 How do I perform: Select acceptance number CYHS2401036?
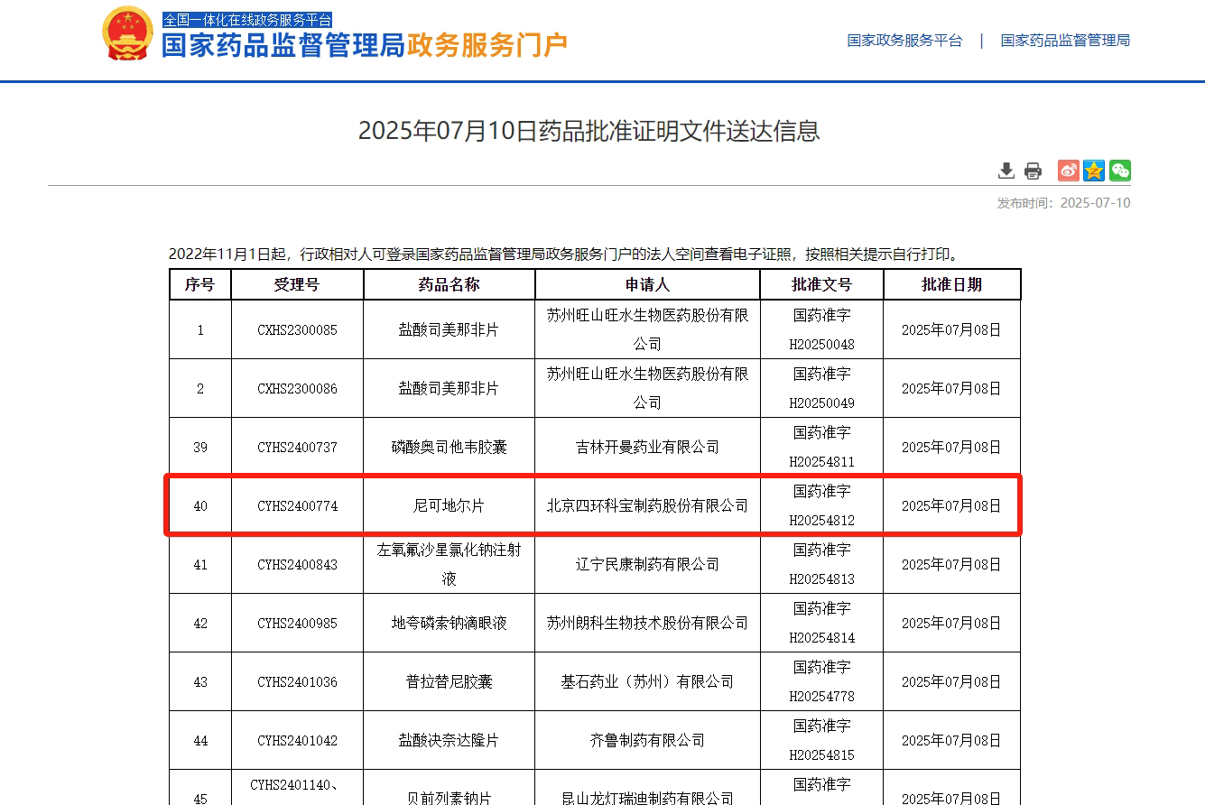pos(297,682)
